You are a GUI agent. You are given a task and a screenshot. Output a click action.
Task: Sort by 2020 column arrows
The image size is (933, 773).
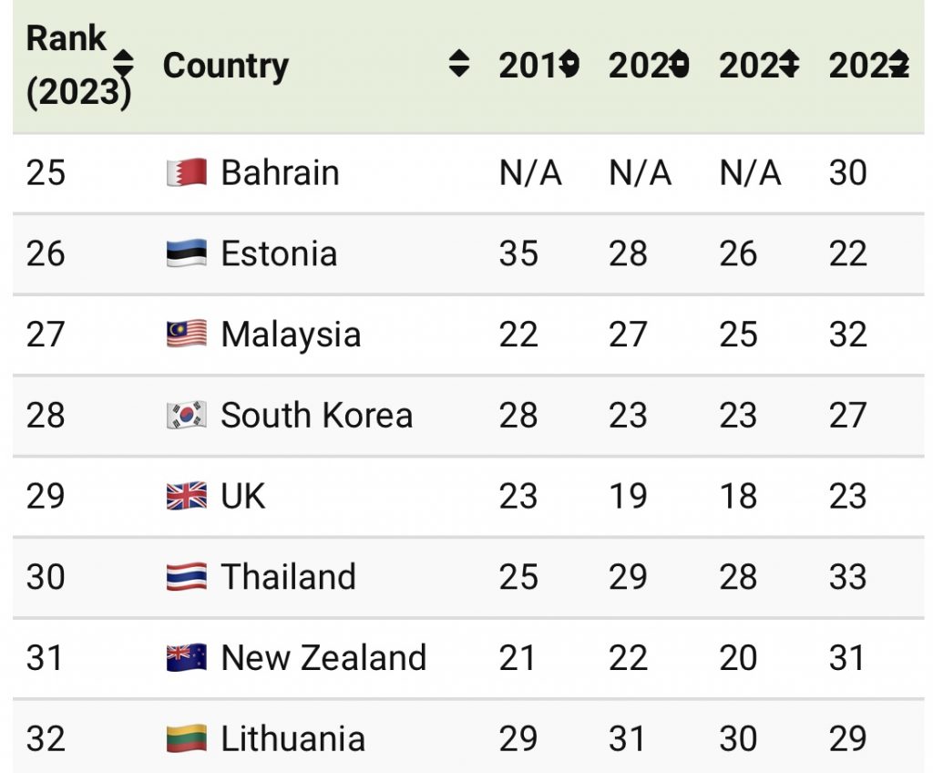coord(680,65)
